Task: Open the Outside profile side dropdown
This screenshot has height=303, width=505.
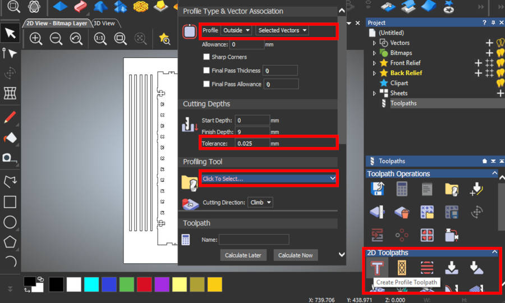Action: [236, 30]
